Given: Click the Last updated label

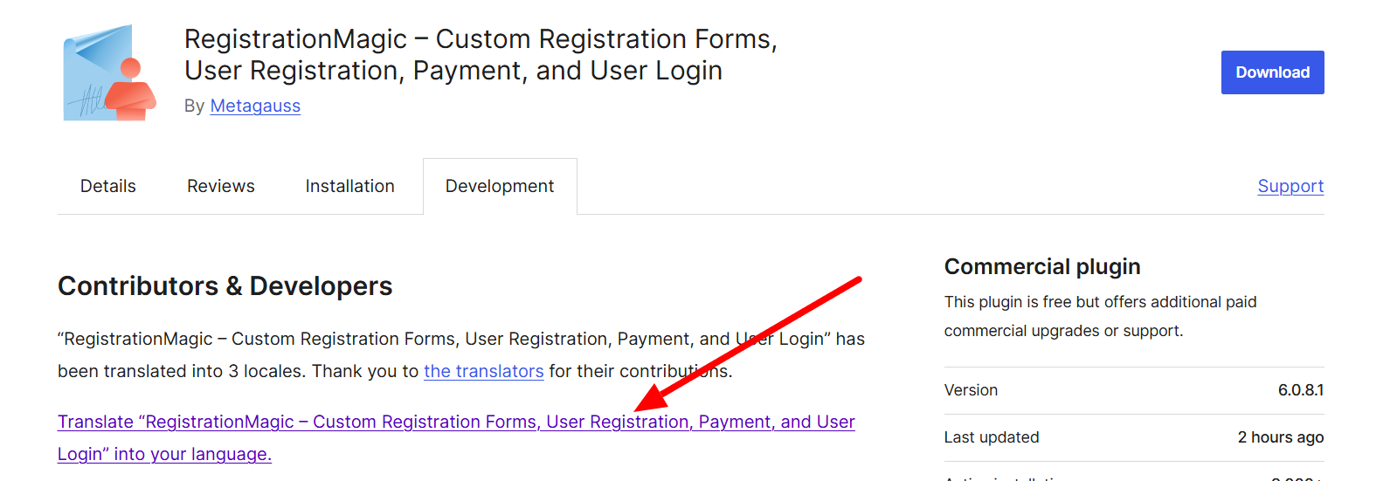Looking at the screenshot, I should point(991,437).
